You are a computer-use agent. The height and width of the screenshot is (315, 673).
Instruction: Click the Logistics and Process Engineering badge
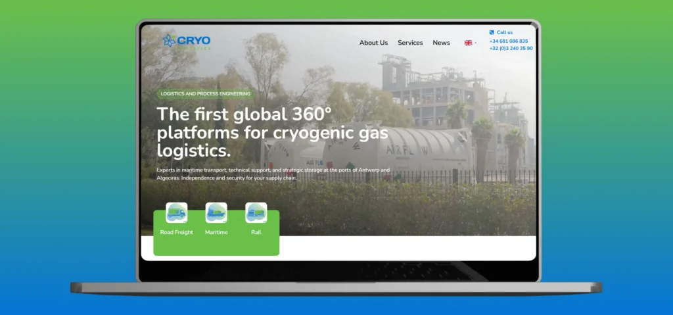click(x=205, y=93)
